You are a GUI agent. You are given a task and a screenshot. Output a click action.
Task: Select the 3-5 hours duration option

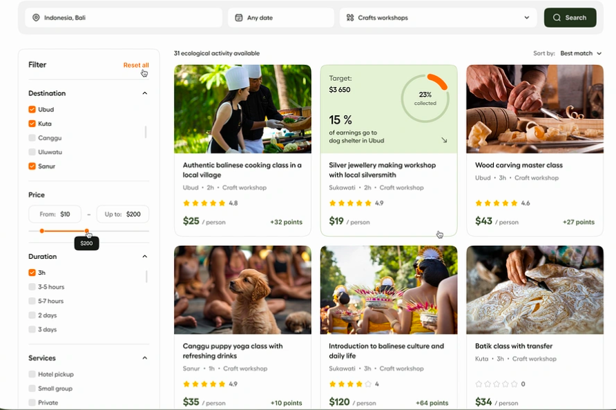(x=32, y=287)
